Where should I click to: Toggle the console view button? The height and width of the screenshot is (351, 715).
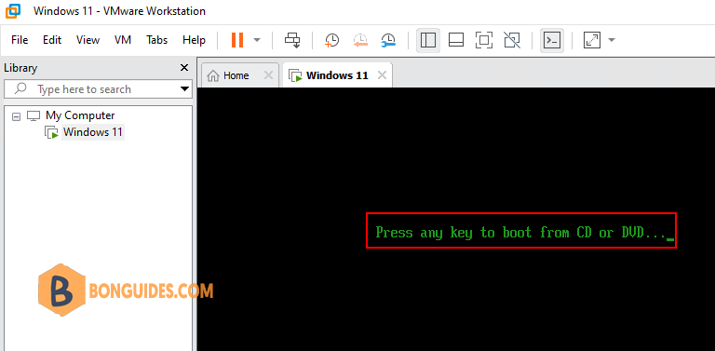point(552,40)
